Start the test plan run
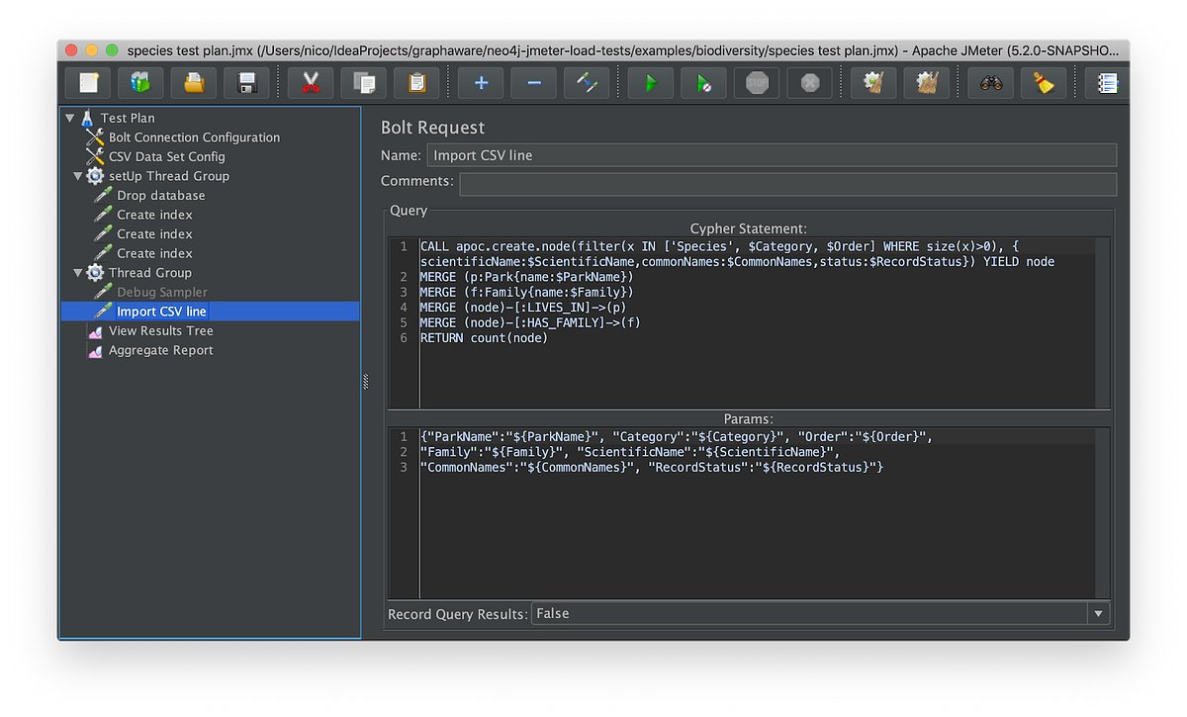1187x717 pixels. tap(650, 83)
